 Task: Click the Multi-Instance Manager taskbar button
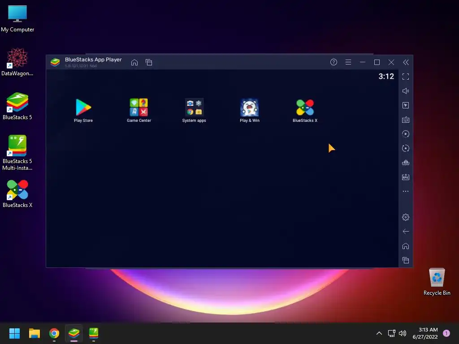[94, 333]
